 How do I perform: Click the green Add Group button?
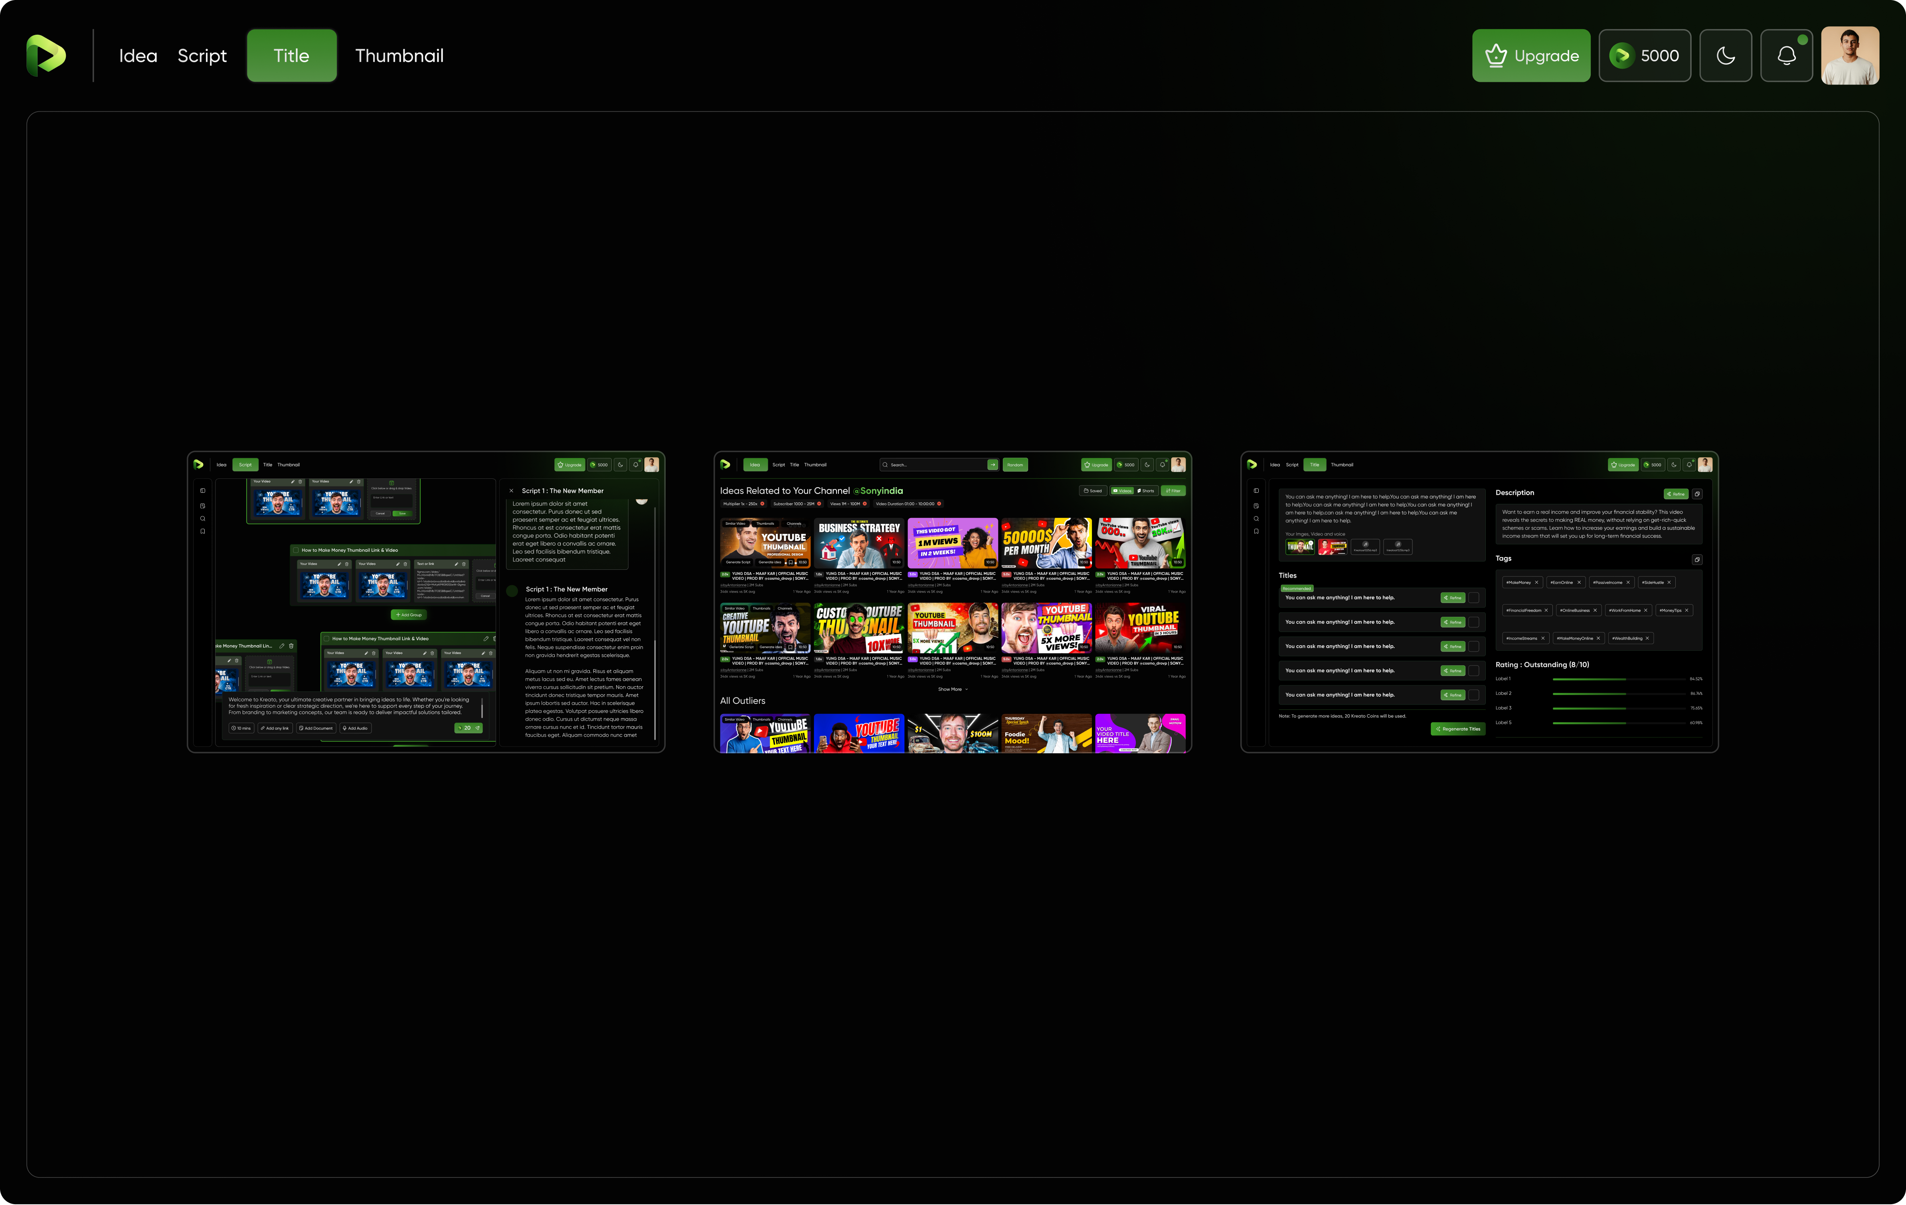408,615
